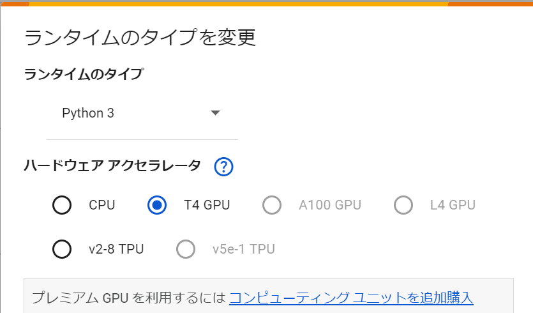Pick the v5e-1 TPU radio circle
This screenshot has width=533, height=313.
[x=186, y=248]
